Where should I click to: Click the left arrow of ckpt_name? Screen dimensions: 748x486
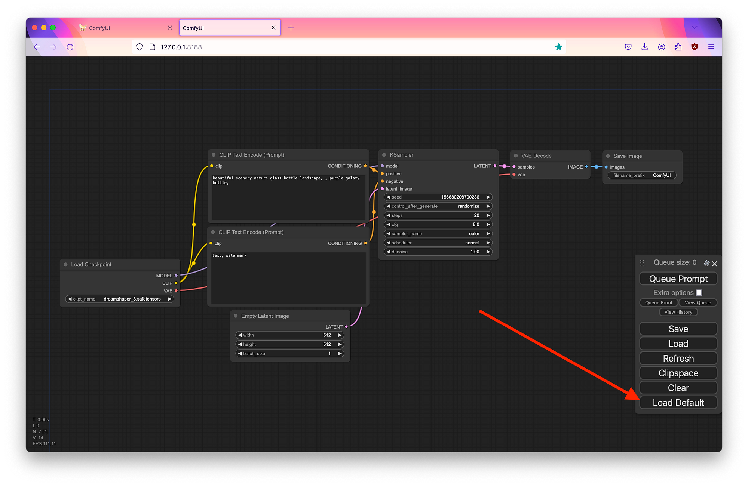(x=70, y=299)
